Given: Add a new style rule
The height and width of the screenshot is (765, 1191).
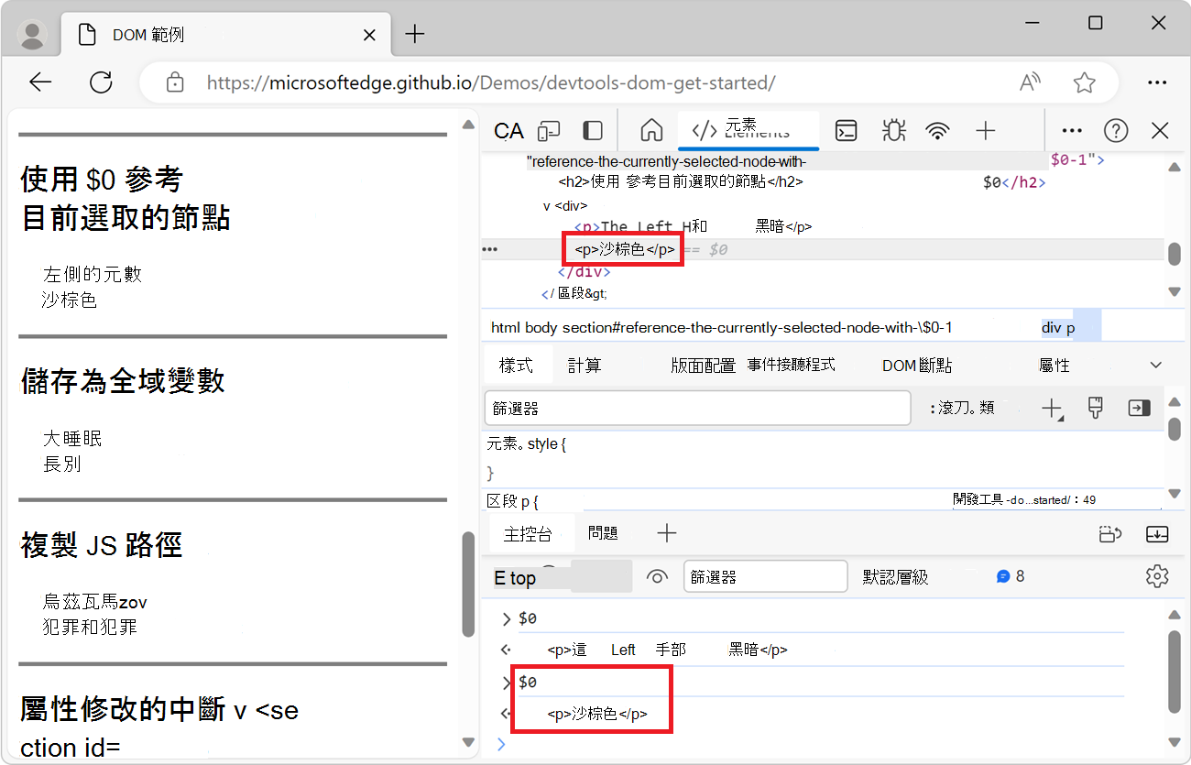Looking at the screenshot, I should point(1053,409).
